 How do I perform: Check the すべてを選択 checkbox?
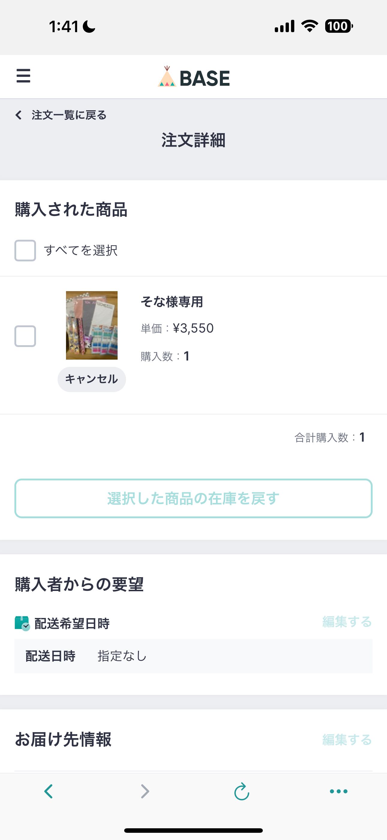(x=25, y=251)
